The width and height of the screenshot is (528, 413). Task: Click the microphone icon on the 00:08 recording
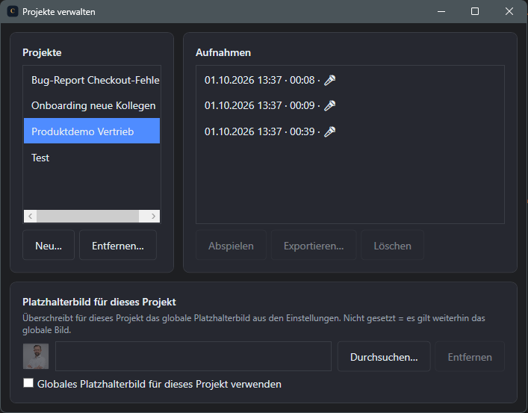[x=329, y=80]
